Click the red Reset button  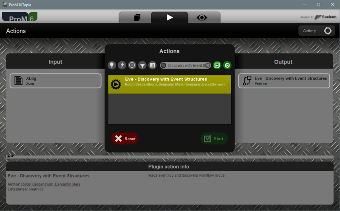(x=125, y=139)
